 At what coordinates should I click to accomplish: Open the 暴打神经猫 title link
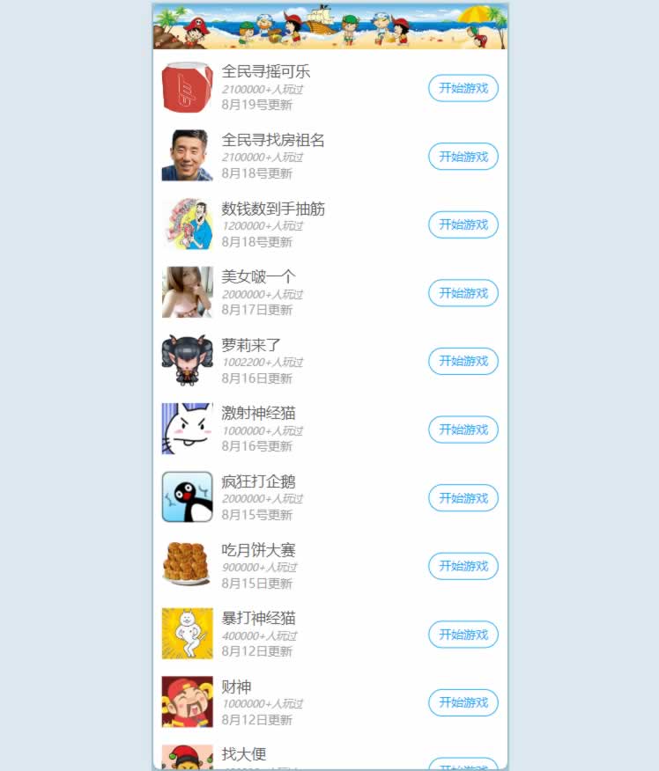pos(258,618)
